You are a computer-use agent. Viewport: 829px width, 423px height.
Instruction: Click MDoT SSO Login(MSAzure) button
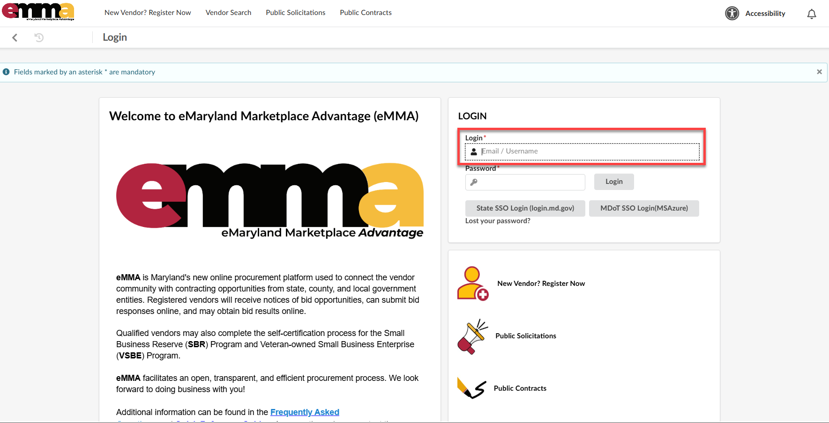coord(644,208)
